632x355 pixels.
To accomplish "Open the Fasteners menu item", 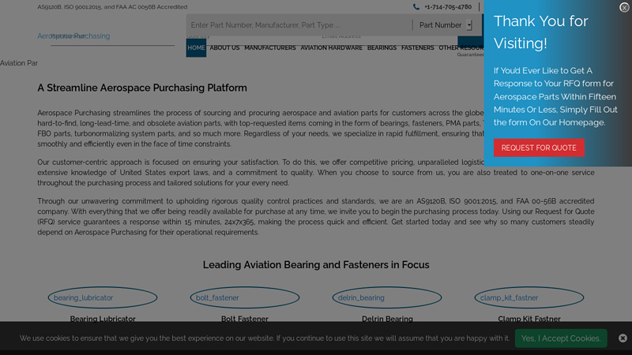I will 418,48.
